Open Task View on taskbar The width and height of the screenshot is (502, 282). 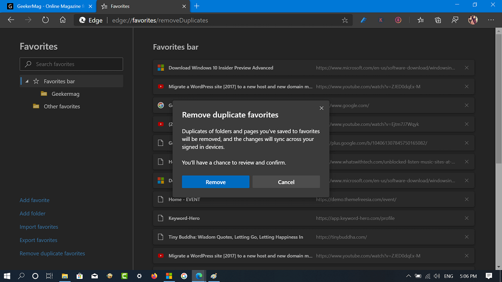[x=49, y=276]
